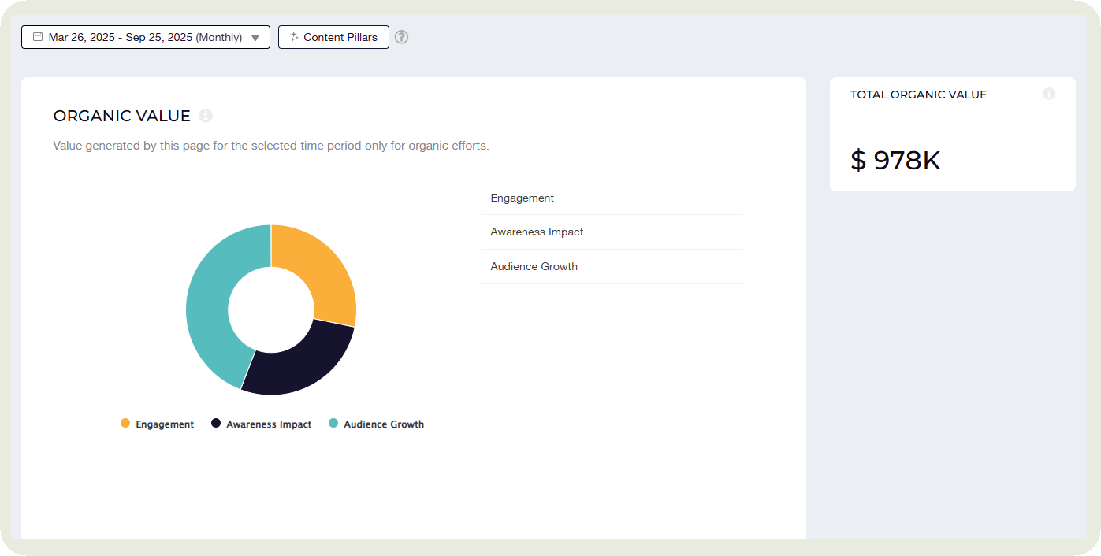Open the date range dropdown
Screen dimensions: 1101x556
pos(145,36)
